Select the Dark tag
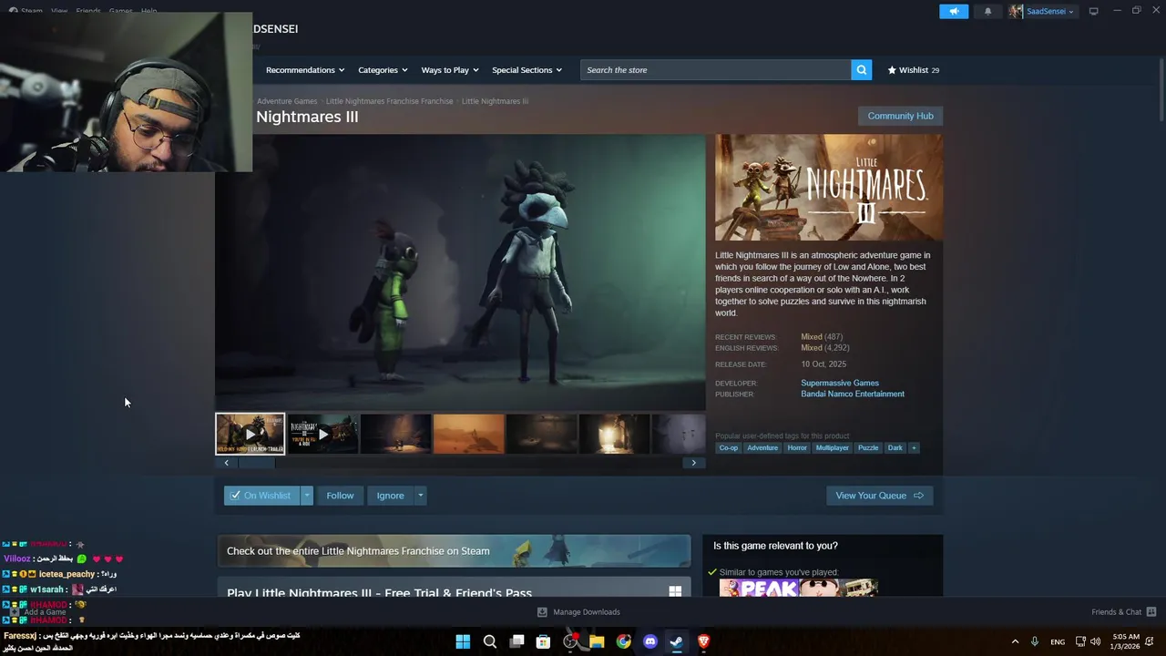Screen dimensions: 1166x656 tap(895, 448)
